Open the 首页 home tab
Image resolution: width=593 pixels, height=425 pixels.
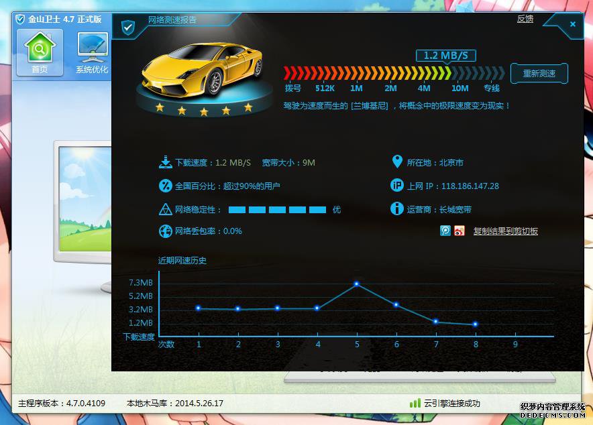[40, 52]
